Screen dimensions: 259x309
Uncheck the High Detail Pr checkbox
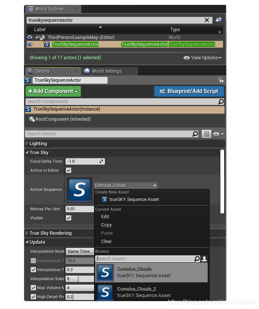click(33, 297)
